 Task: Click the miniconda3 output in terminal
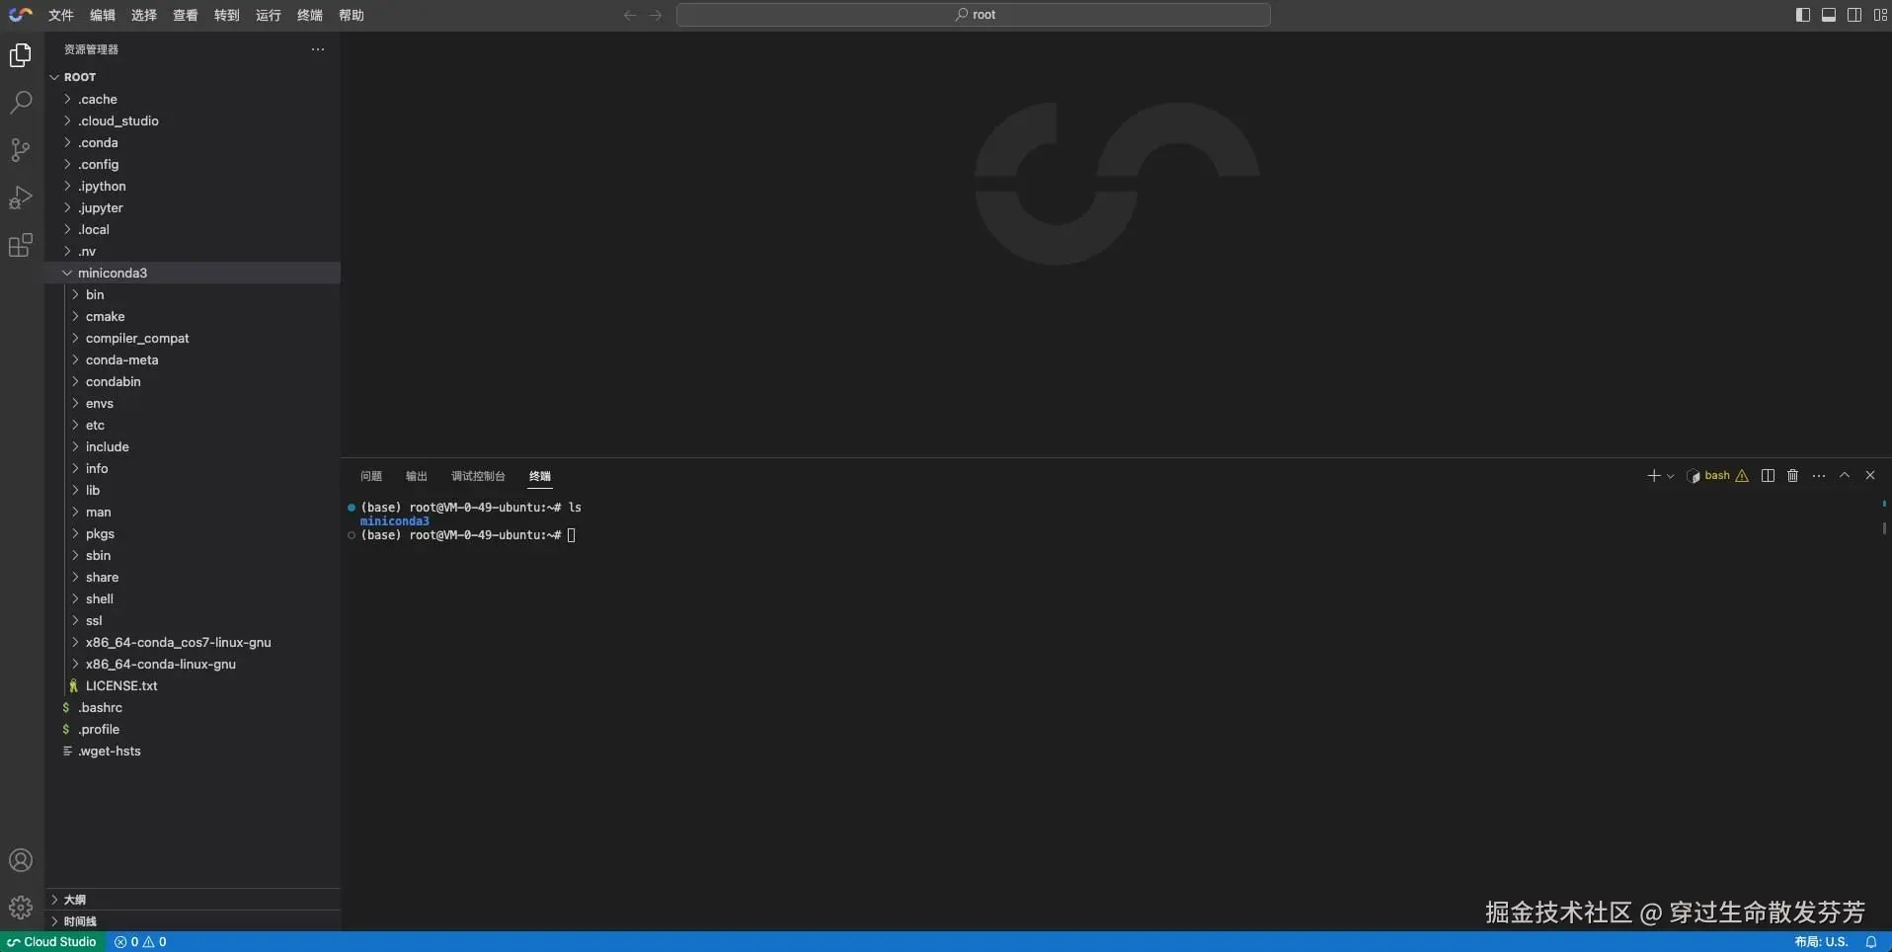[395, 521]
